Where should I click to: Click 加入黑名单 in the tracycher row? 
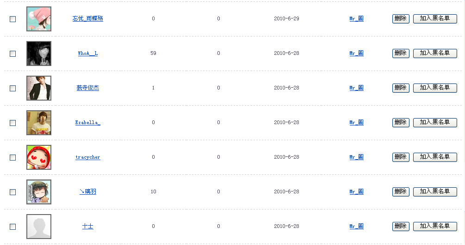[x=435, y=157]
